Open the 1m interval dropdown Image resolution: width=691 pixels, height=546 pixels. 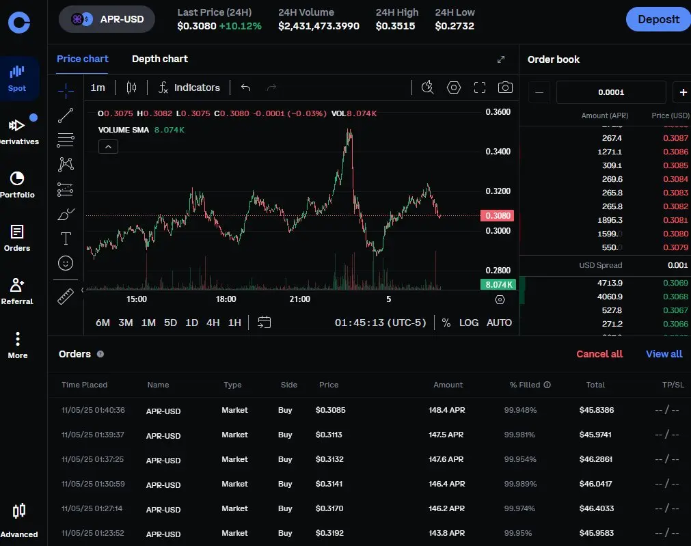98,87
